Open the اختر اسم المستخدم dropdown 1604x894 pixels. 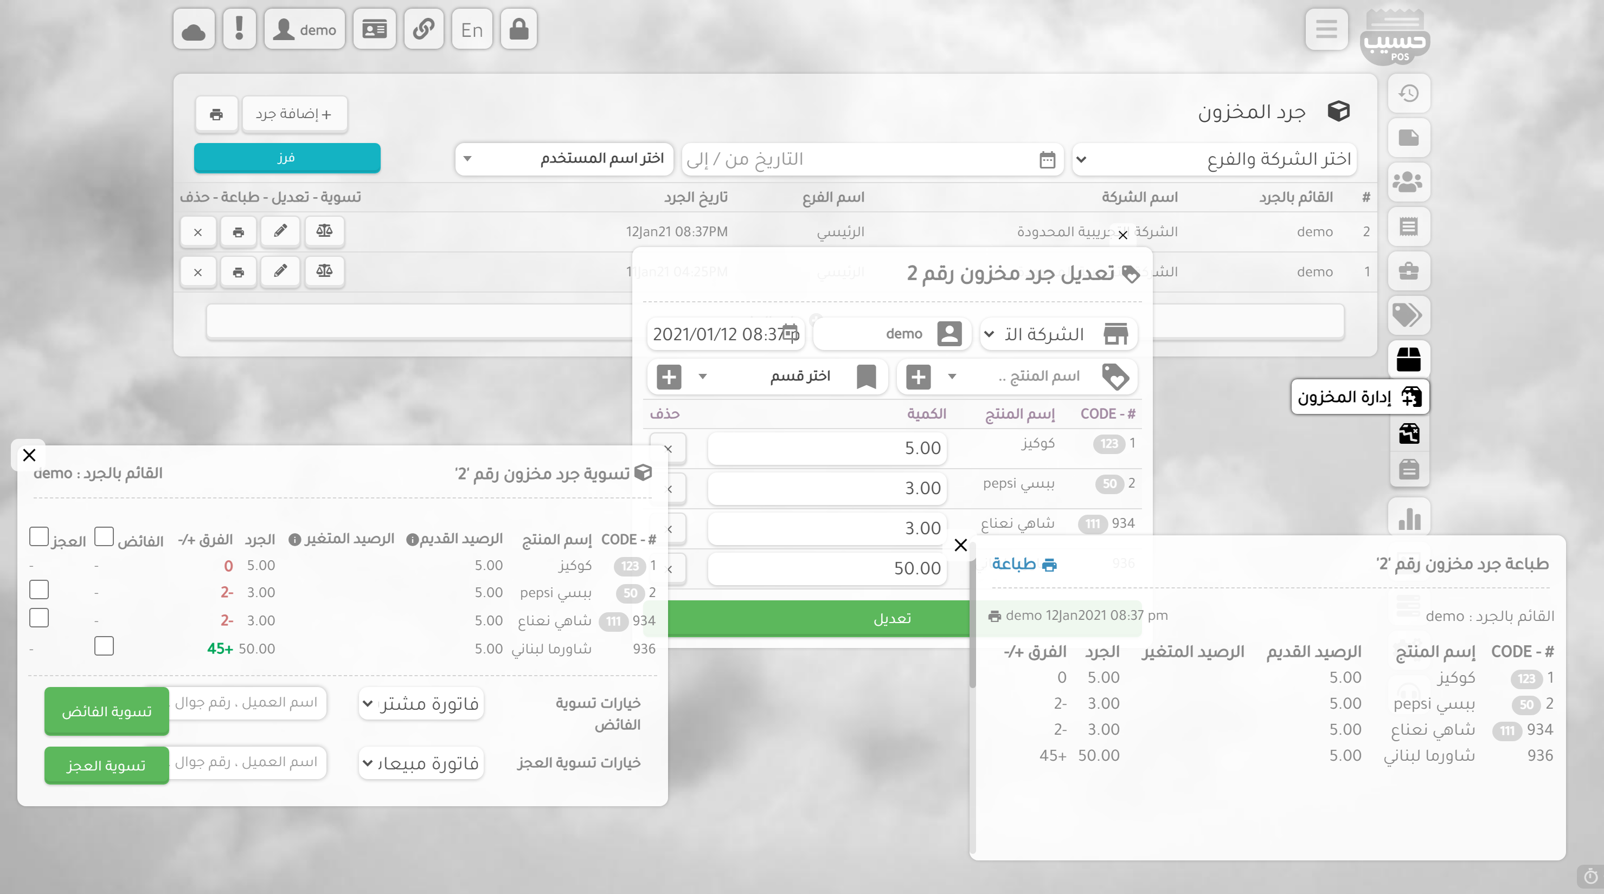pos(564,159)
